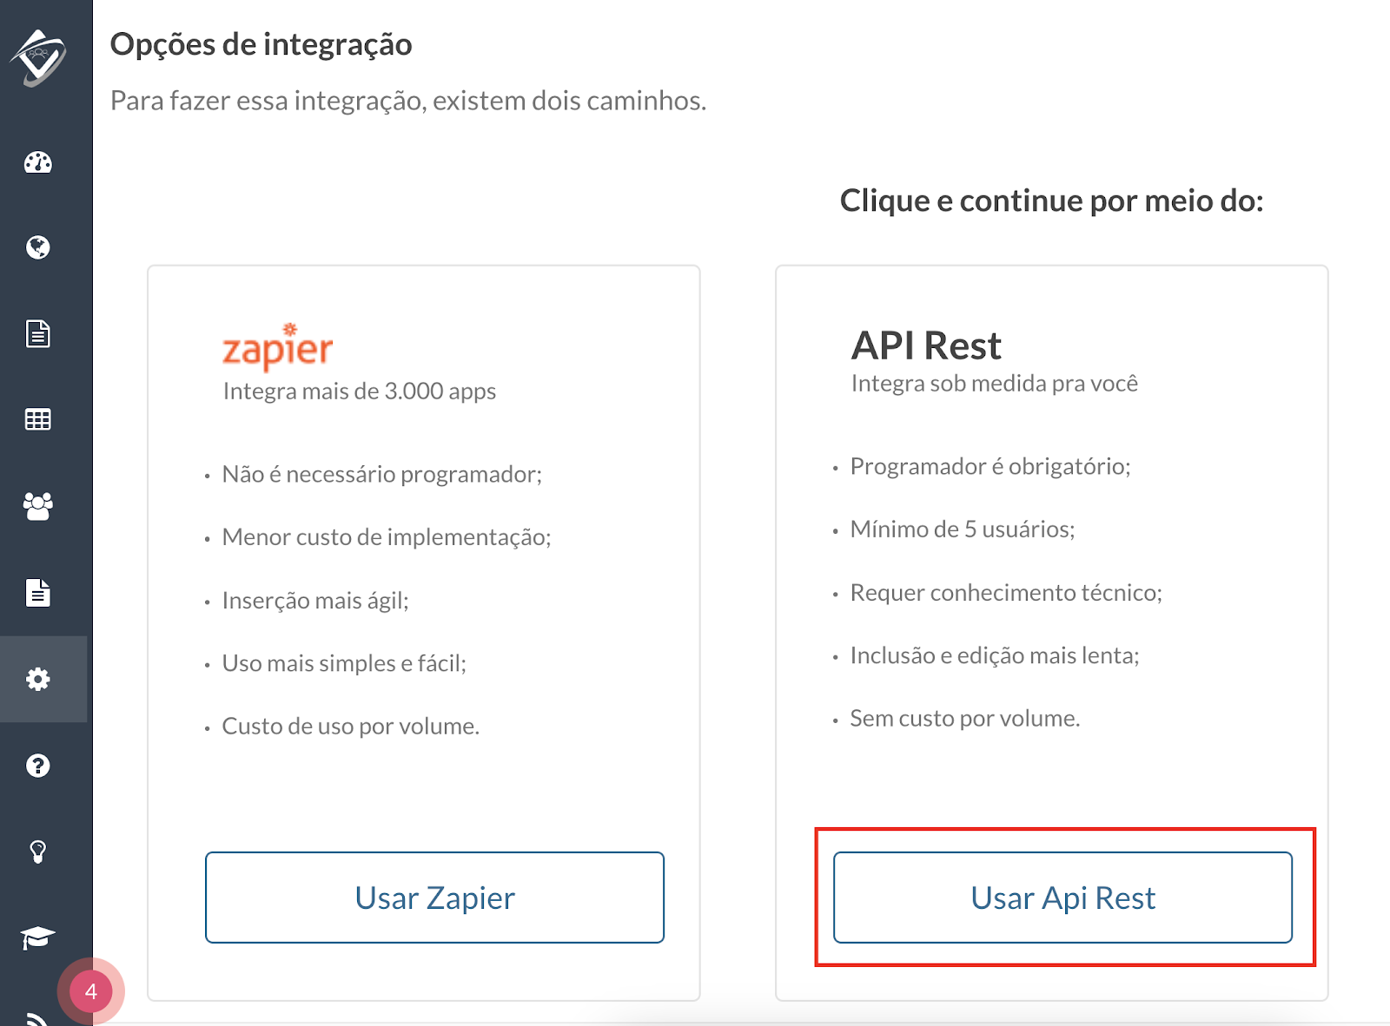
Task: Open the graduation cap training icon
Action: pos(38,937)
